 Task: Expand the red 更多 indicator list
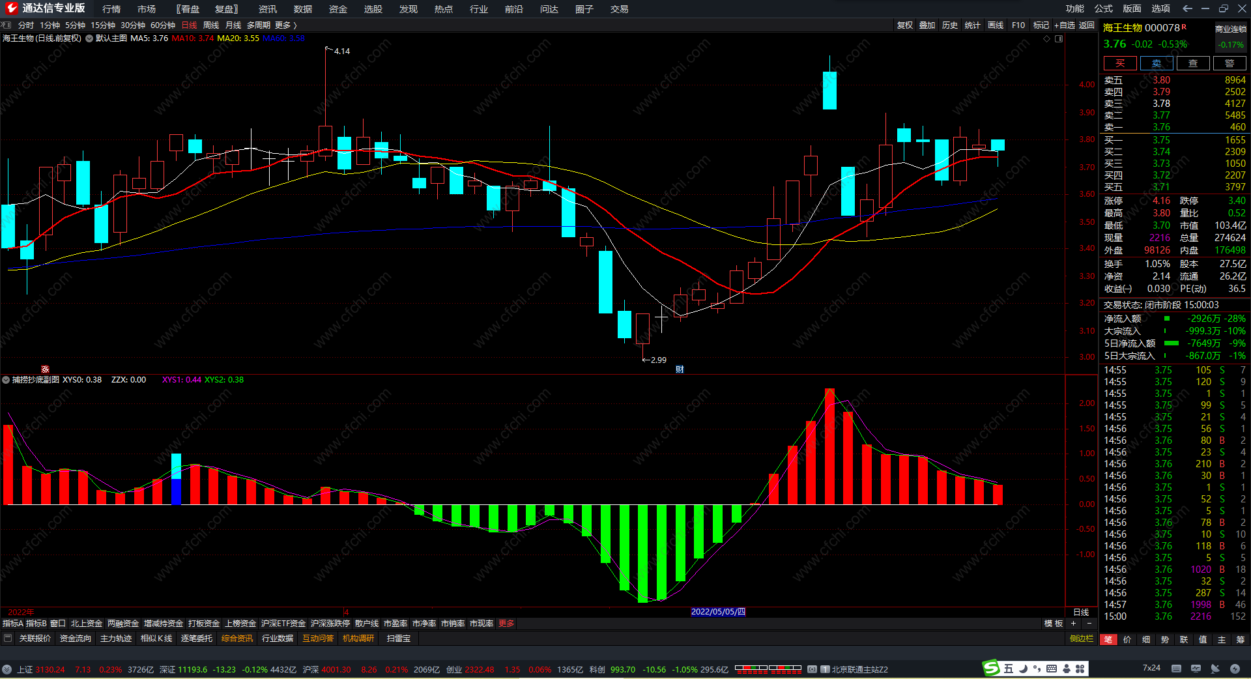(x=506, y=624)
